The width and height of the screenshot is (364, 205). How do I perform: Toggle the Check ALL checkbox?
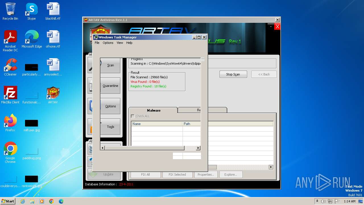[x=133, y=116]
